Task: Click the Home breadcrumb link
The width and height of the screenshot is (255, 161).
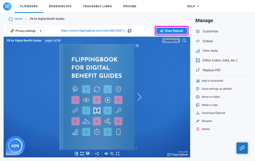Action: 18,19
